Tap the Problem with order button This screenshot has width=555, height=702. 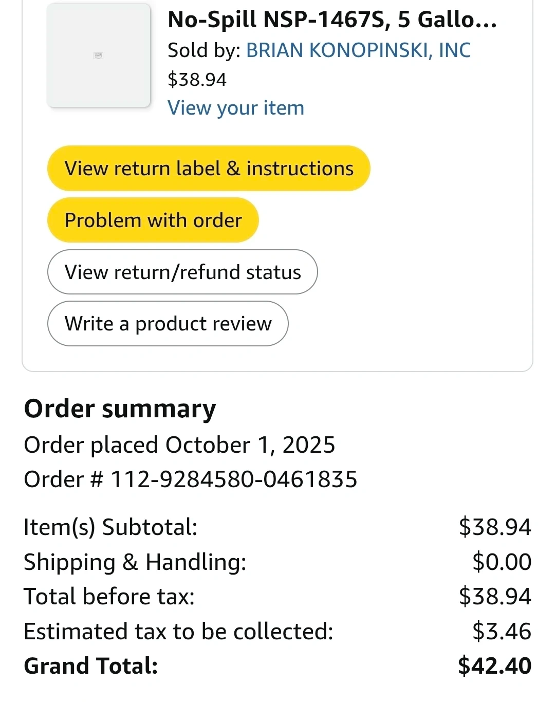coord(153,220)
